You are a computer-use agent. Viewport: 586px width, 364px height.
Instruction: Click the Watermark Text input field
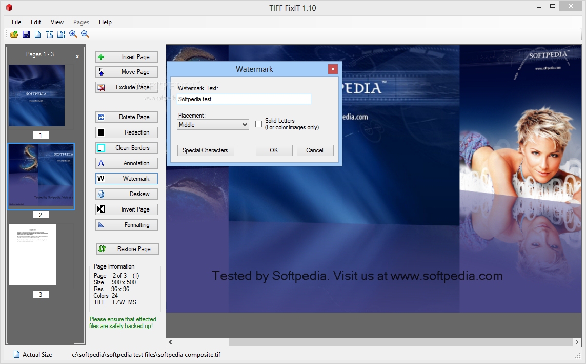click(x=244, y=99)
